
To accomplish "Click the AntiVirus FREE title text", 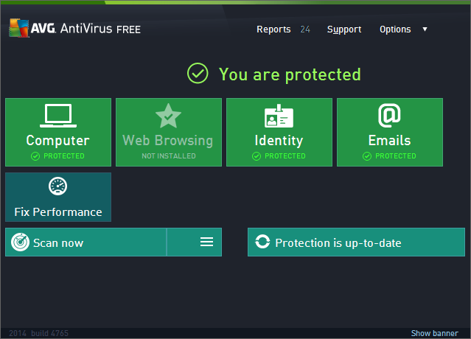I will tap(100, 29).
